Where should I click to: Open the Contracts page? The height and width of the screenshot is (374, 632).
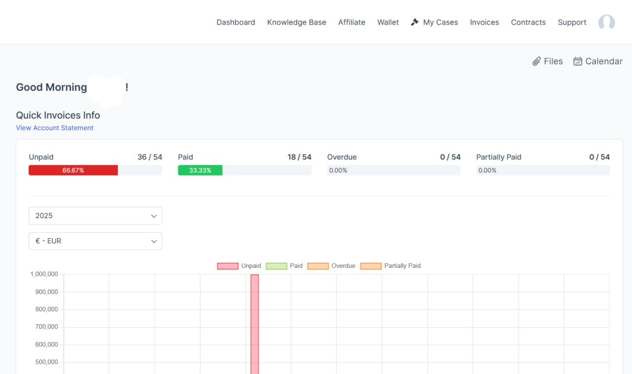coord(528,22)
